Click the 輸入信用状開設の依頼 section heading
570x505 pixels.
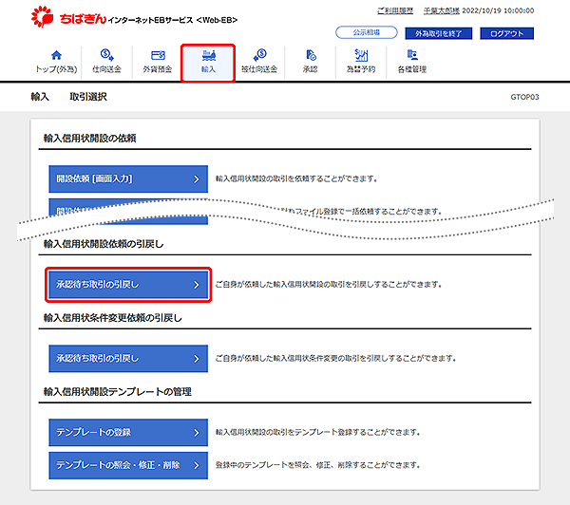pyautogui.click(x=90, y=138)
